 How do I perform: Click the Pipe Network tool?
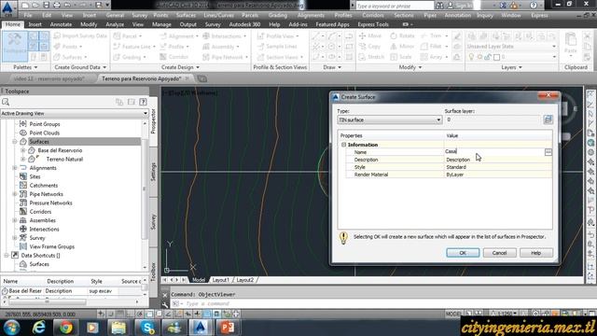(226, 57)
